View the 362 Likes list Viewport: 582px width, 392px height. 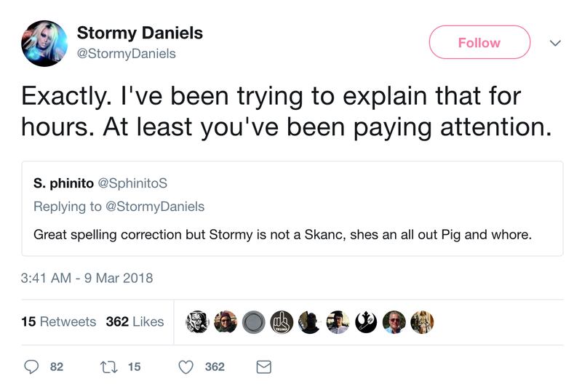pyautogui.click(x=135, y=322)
